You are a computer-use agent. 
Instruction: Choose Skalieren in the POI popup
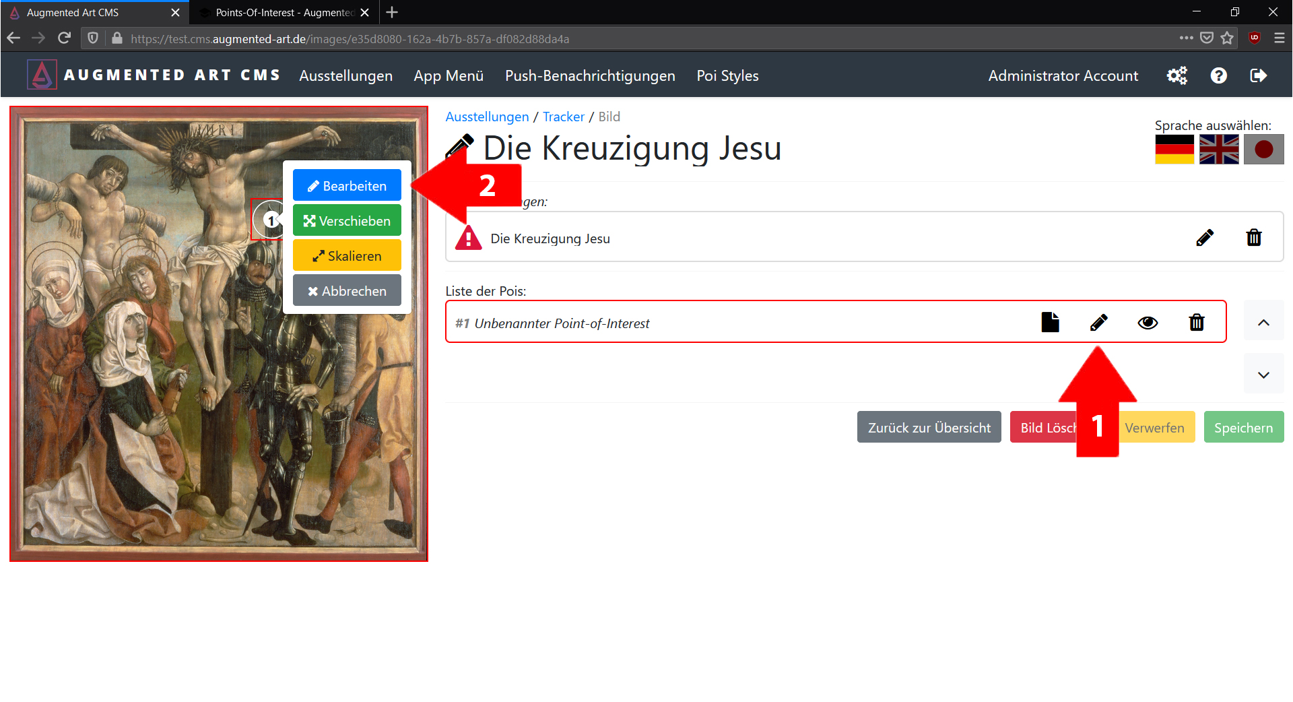347,255
